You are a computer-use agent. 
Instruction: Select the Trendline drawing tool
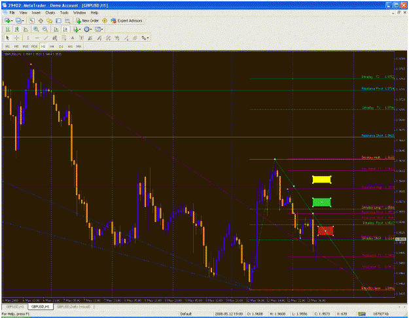[x=46, y=38]
